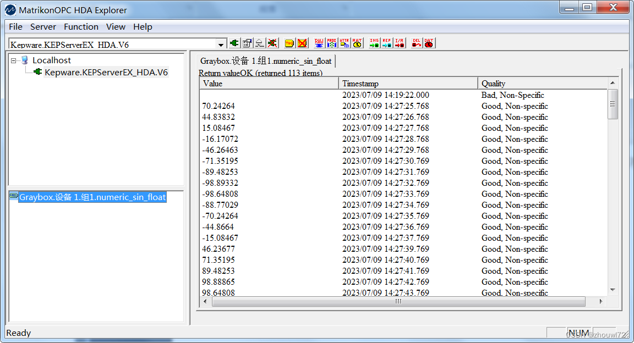This screenshot has height=343, width=634.
Task: Click timestamp 2023/07/09 14:19:22.000
Action: [x=386, y=95]
